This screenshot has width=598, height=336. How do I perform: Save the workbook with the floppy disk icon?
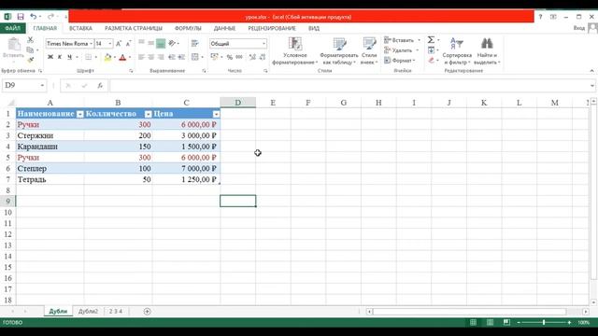click(x=21, y=17)
